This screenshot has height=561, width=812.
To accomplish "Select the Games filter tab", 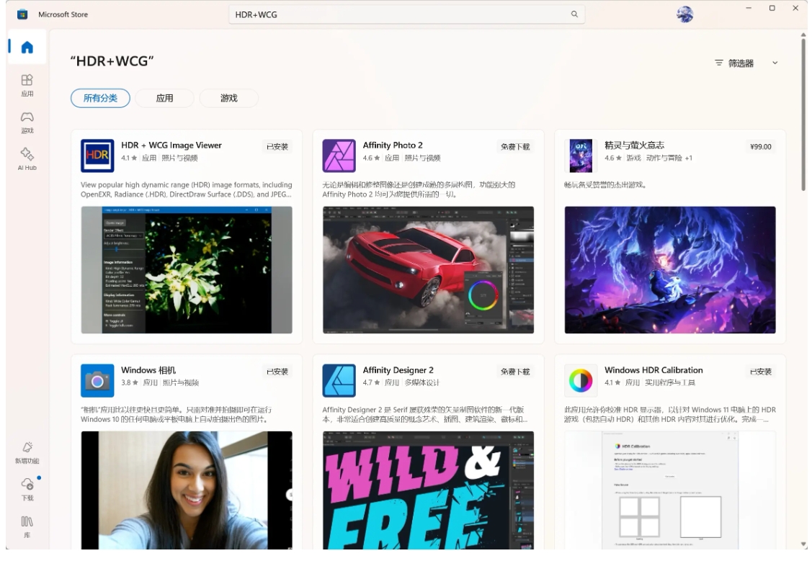I will [228, 98].
